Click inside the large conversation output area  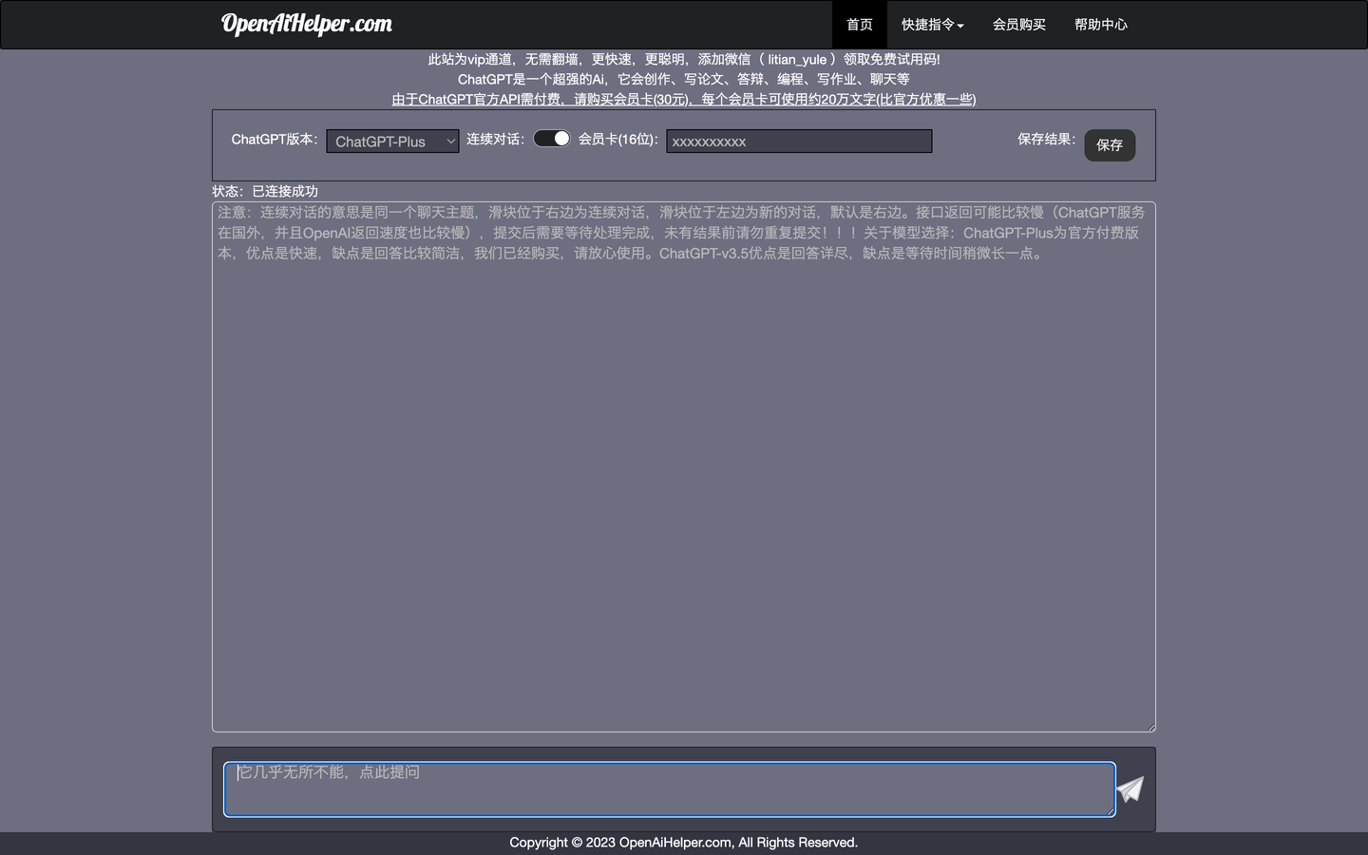pyautogui.click(x=683, y=475)
